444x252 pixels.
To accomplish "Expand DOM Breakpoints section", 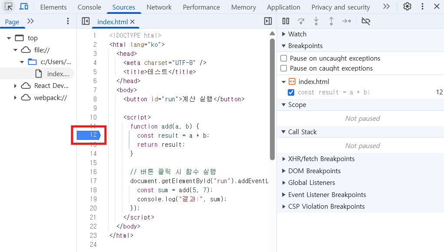I will coord(283,171).
